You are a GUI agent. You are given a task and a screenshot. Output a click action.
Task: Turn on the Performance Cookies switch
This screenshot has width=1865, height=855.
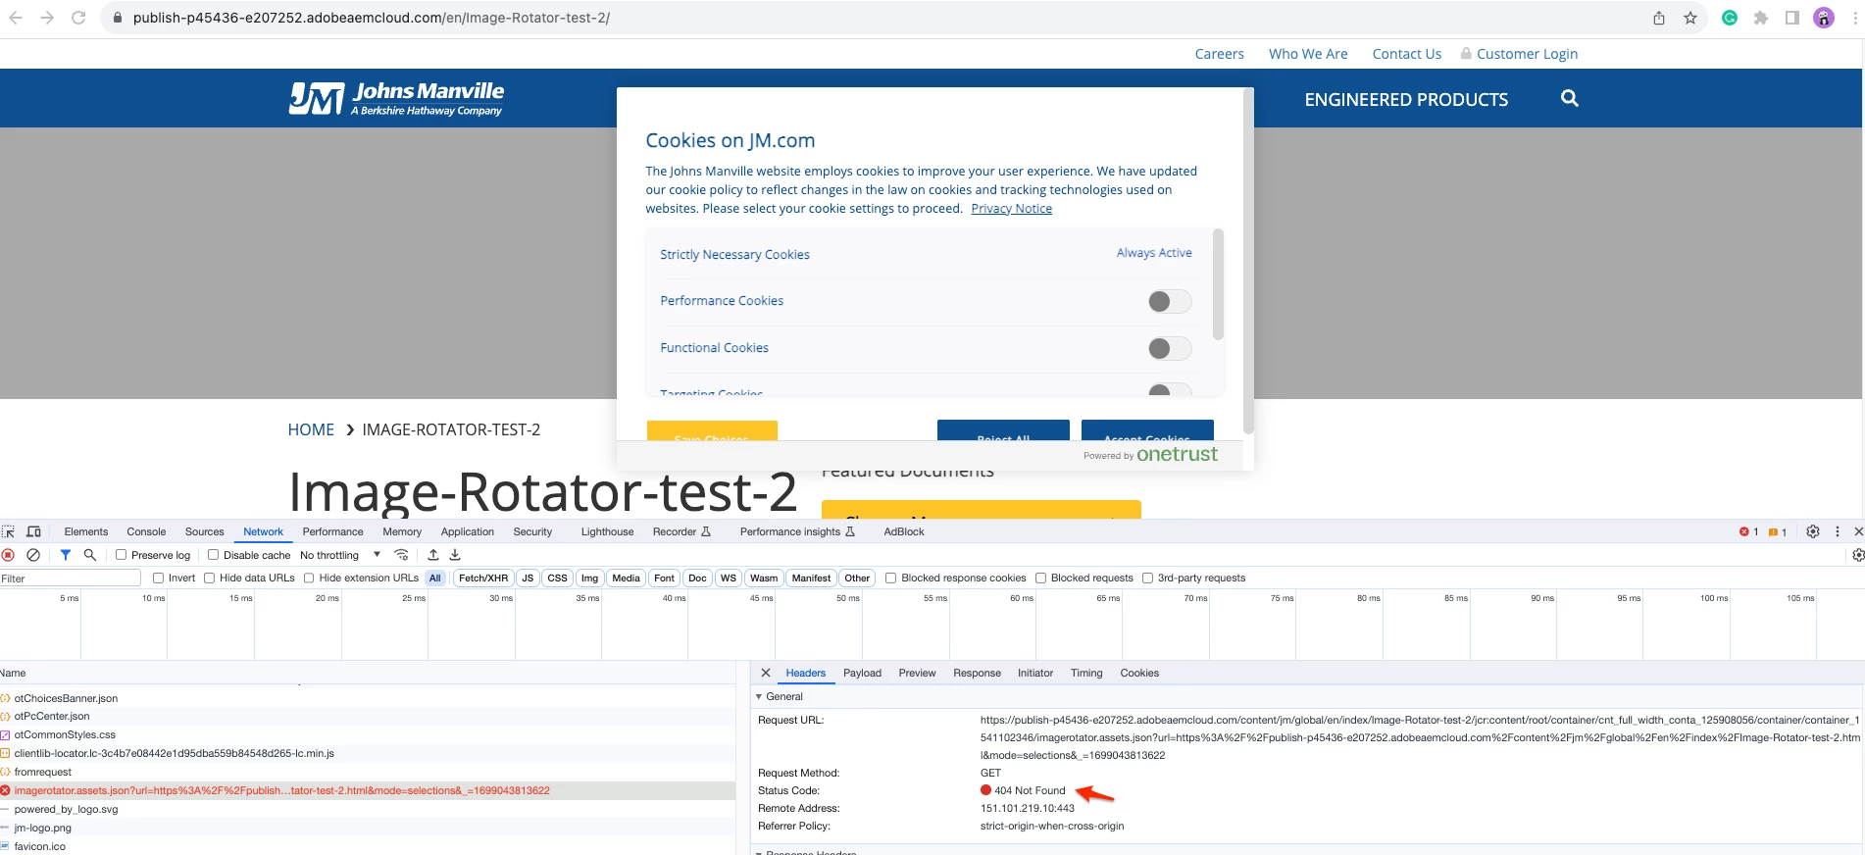1170,301
